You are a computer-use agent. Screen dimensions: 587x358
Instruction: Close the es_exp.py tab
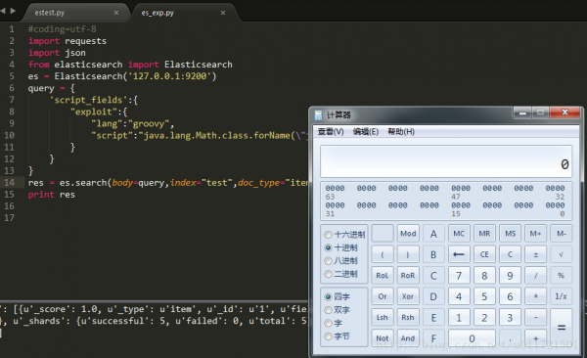[x=223, y=13]
